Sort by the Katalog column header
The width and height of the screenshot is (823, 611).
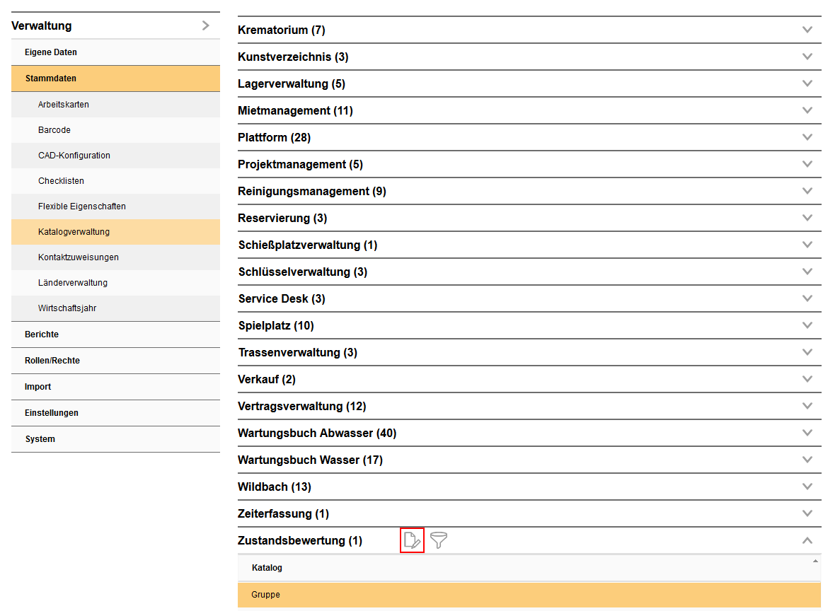[x=267, y=568]
